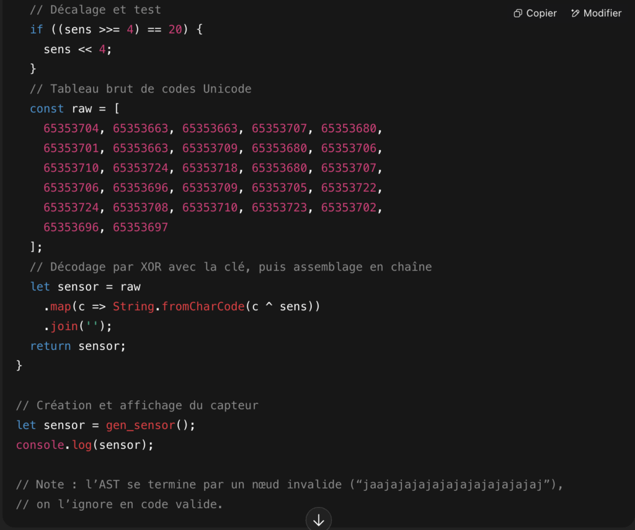Click the pencil icon beside Modifier
Viewport: 635px width, 530px height.
click(x=575, y=13)
